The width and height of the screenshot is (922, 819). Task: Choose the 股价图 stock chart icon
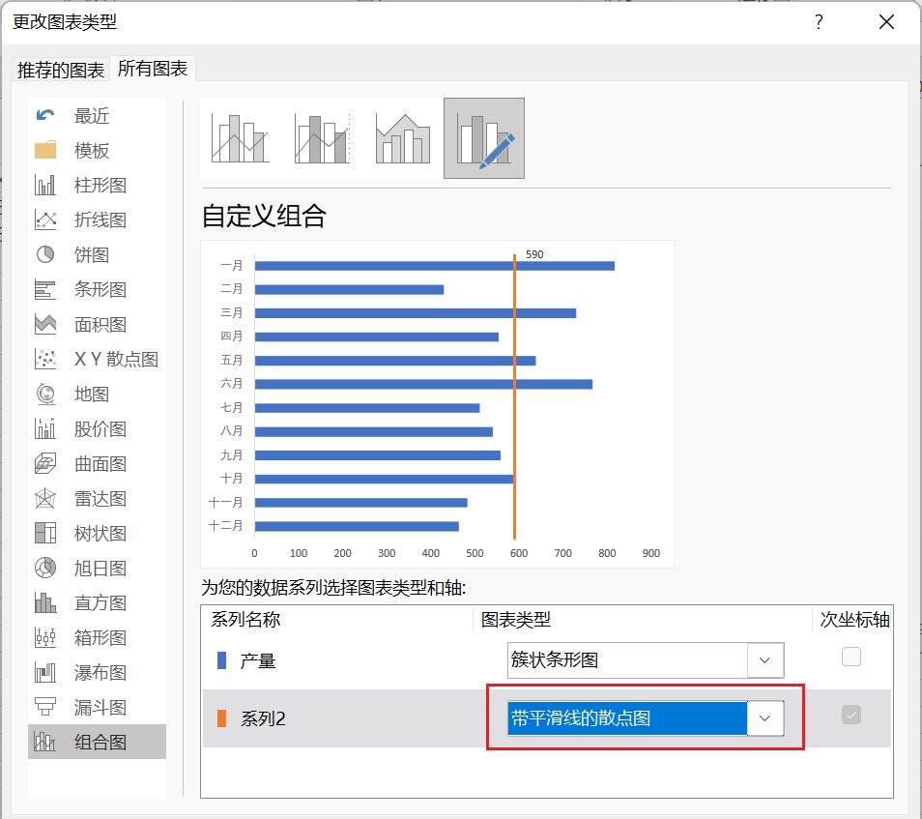coord(45,428)
